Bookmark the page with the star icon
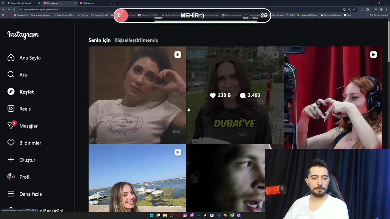Screen dimensions: 390x219 [x=354, y=9]
